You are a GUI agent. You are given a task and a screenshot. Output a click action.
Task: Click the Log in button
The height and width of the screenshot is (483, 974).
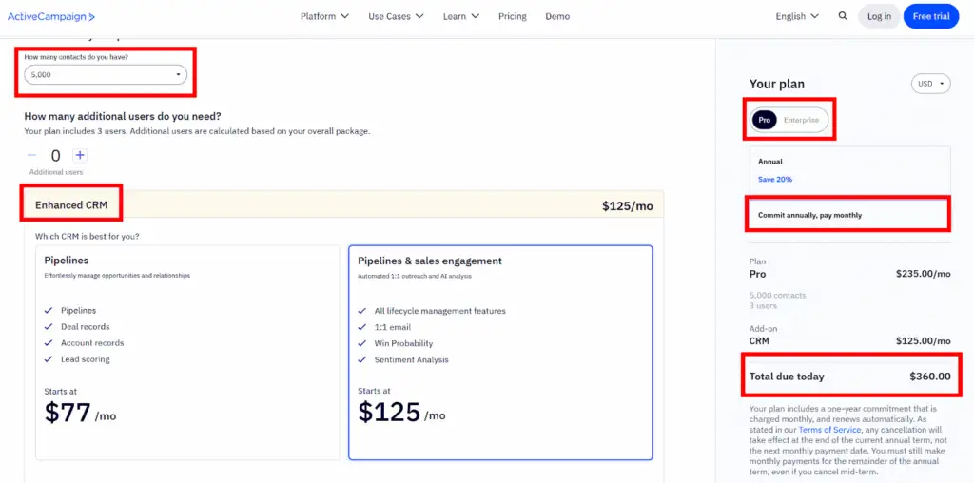pyautogui.click(x=879, y=17)
